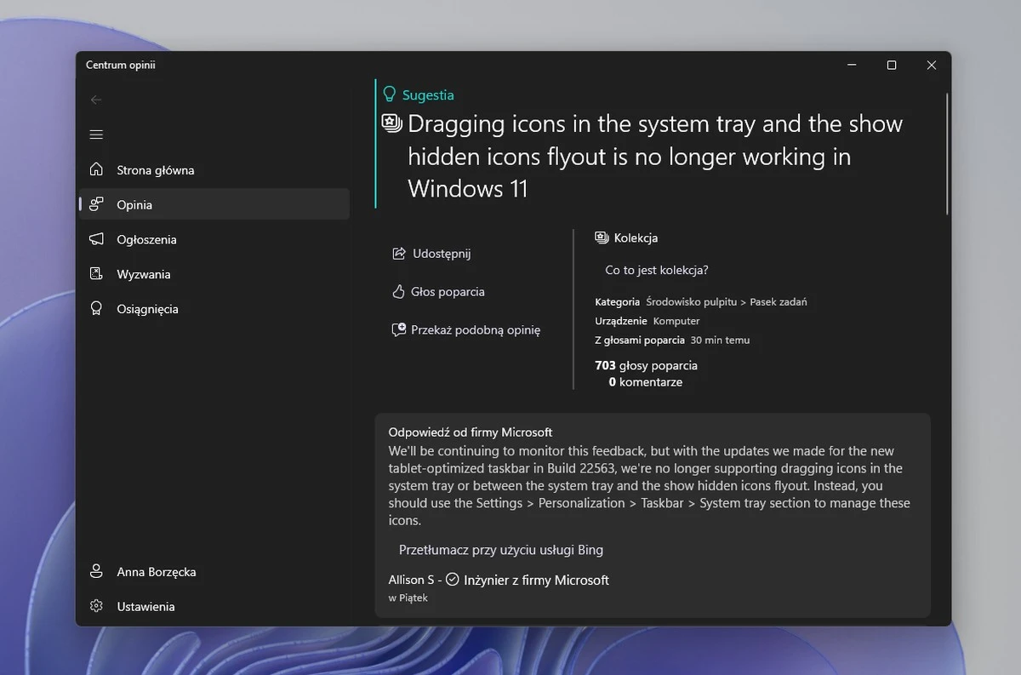Click the Ustawienia gear icon
The image size is (1021, 675).
pos(97,606)
